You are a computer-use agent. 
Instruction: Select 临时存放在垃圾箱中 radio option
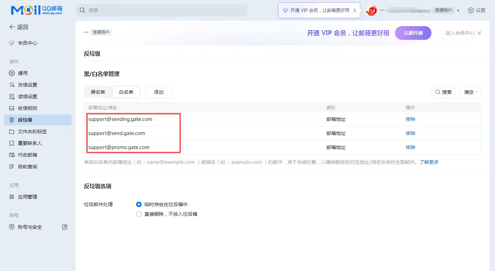point(139,204)
